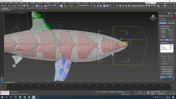176x99 pixels.
Task: Open the project path dropdown
Action: (138, 6)
